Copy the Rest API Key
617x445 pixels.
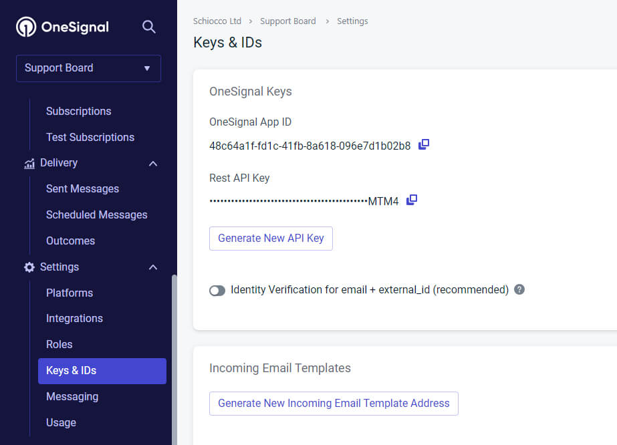coord(412,200)
